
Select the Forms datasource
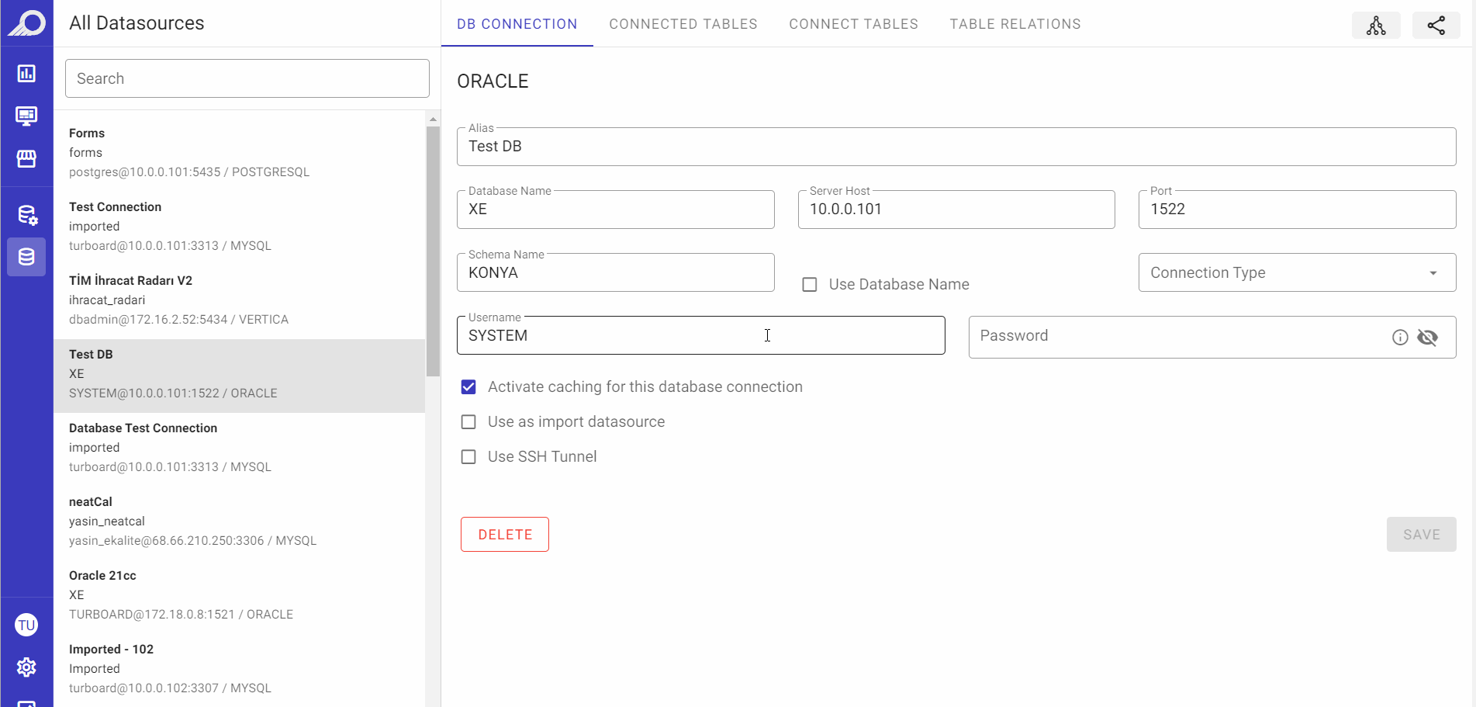point(240,153)
